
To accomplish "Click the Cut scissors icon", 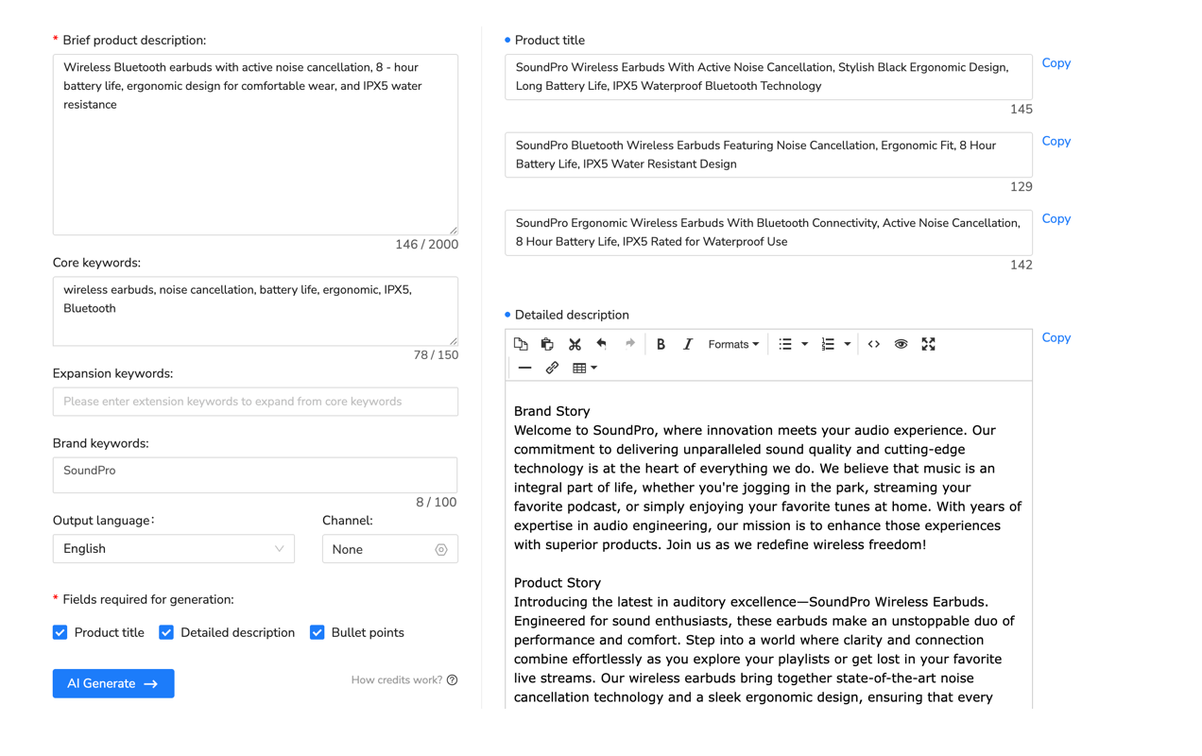I will [x=575, y=344].
